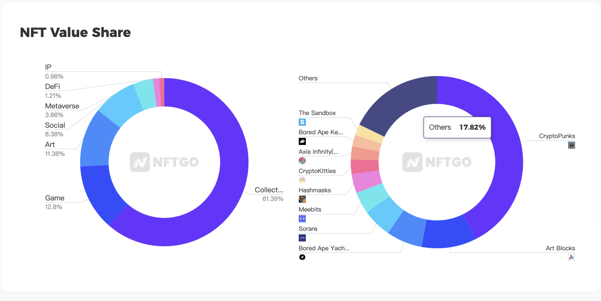601x301 pixels.
Task: Click the CryptoPunks collection icon
Action: [x=572, y=145]
